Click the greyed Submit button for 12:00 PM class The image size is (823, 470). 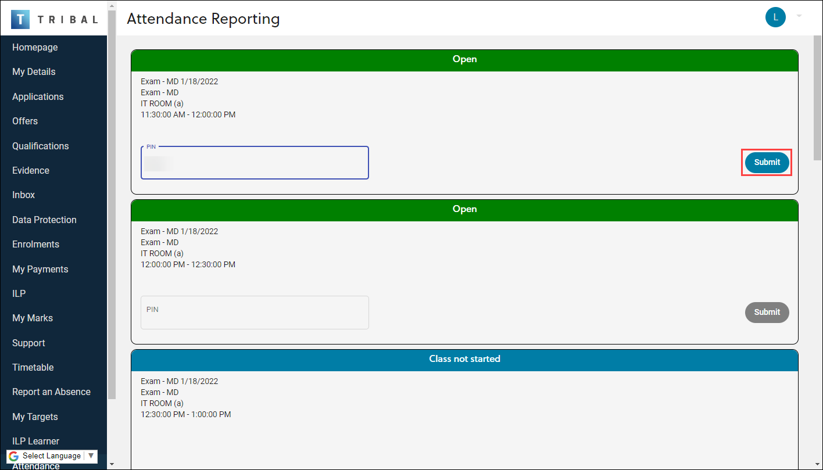[767, 313]
